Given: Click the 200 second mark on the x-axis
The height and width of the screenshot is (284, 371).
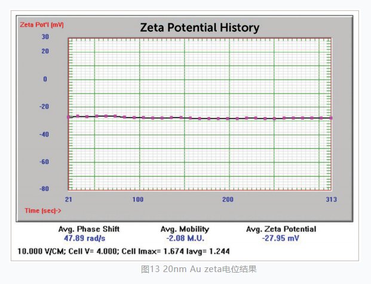Looking at the screenshot, I should [x=228, y=198].
